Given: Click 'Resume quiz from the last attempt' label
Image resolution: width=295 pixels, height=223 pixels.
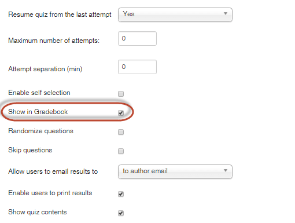Looking at the screenshot, I should [x=60, y=14].
